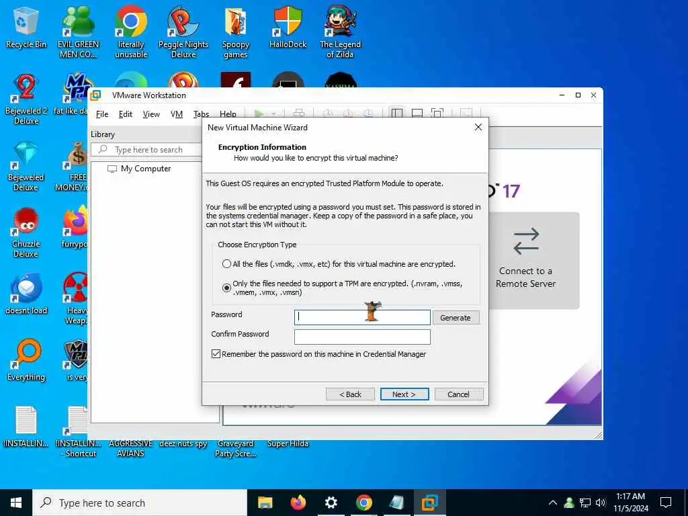The image size is (688, 516).
Task: Show hidden system tray icons chevron
Action: (x=553, y=503)
